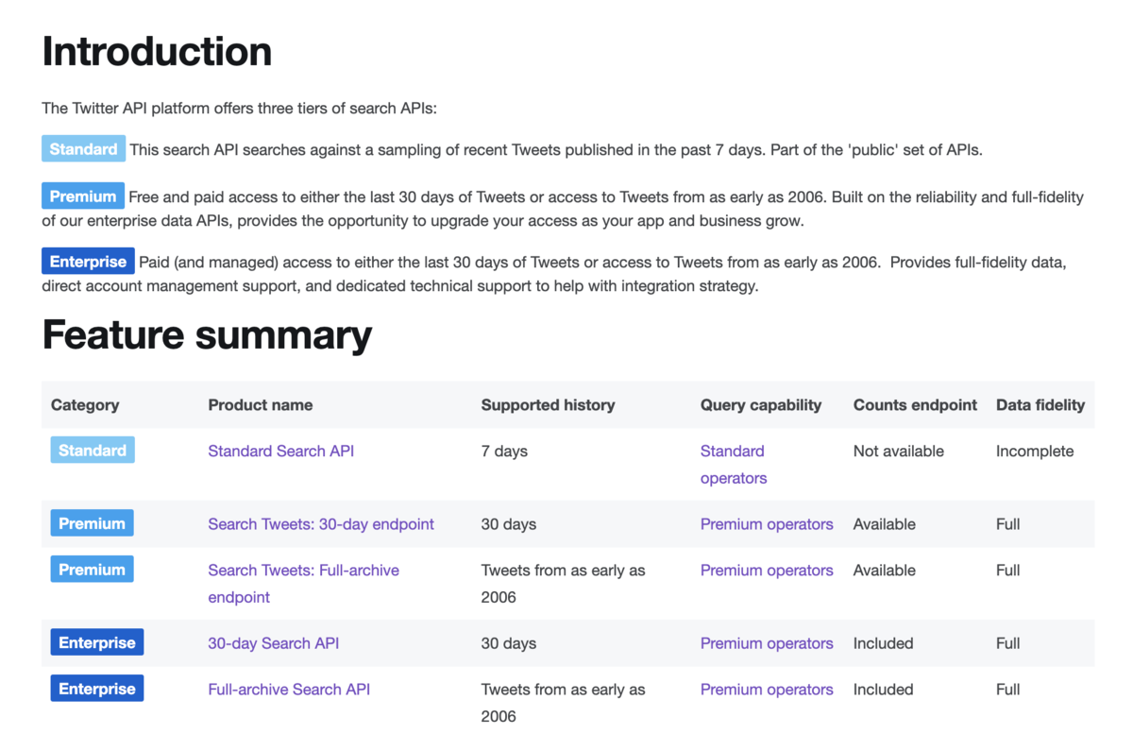This screenshot has width=1133, height=751.
Task: Open the Full-archive Search API link
Action: coord(289,689)
